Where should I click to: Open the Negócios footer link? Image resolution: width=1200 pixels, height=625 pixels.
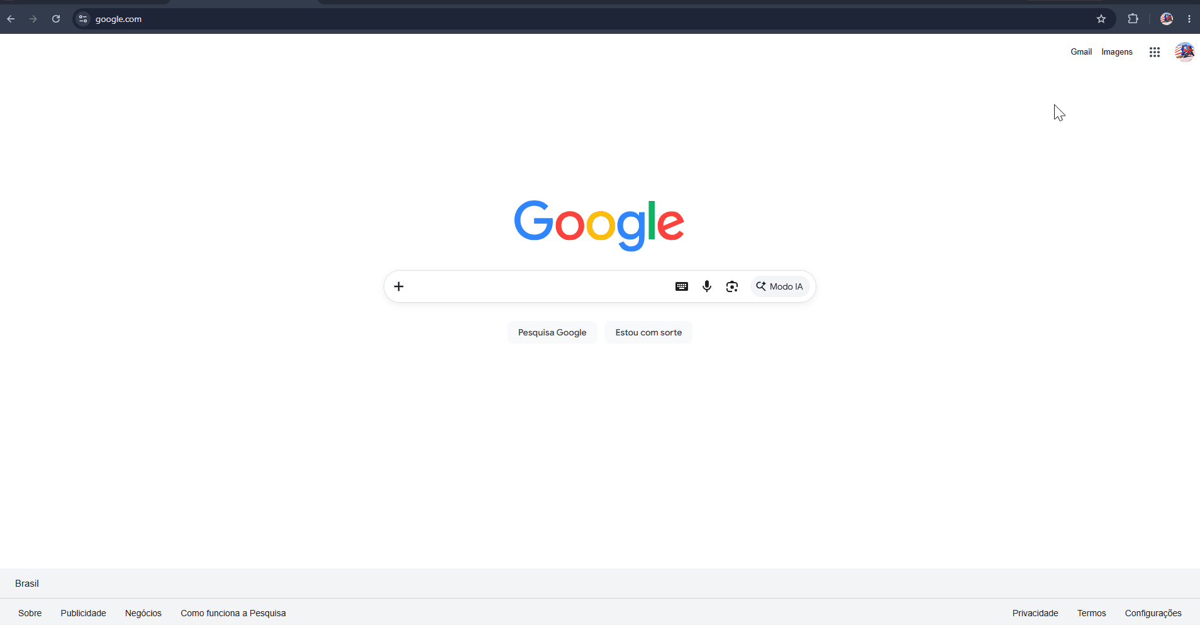143,613
